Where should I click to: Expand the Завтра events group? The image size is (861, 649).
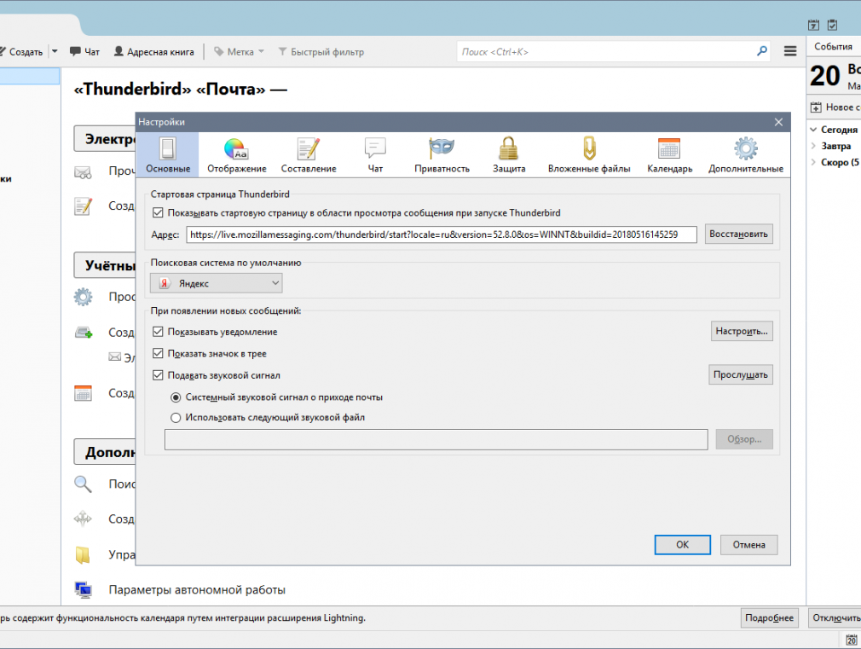pos(814,146)
